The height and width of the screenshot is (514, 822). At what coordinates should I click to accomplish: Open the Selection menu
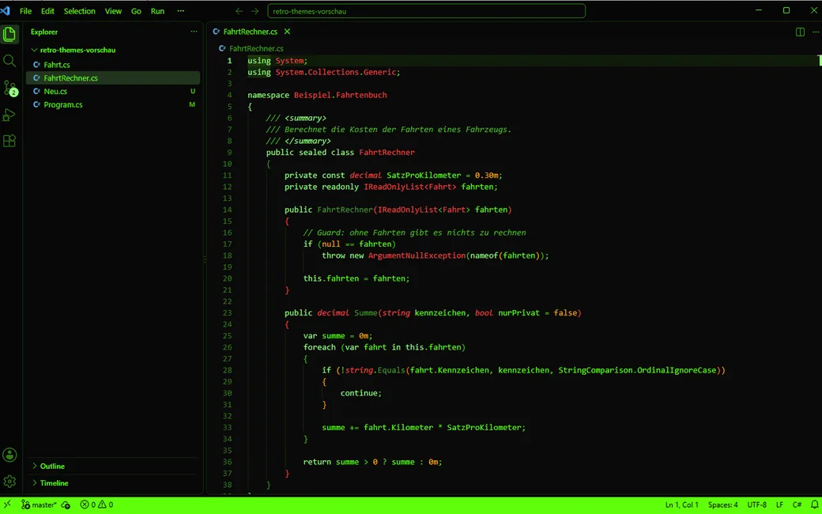tap(80, 11)
